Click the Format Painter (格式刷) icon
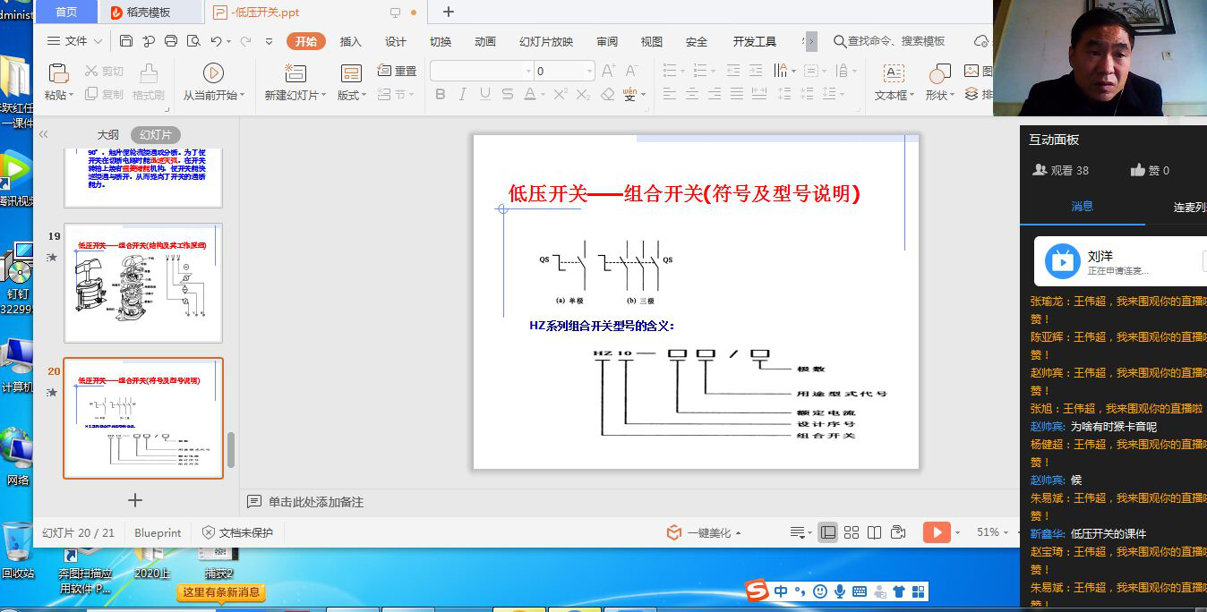This screenshot has width=1207, height=612. [149, 72]
